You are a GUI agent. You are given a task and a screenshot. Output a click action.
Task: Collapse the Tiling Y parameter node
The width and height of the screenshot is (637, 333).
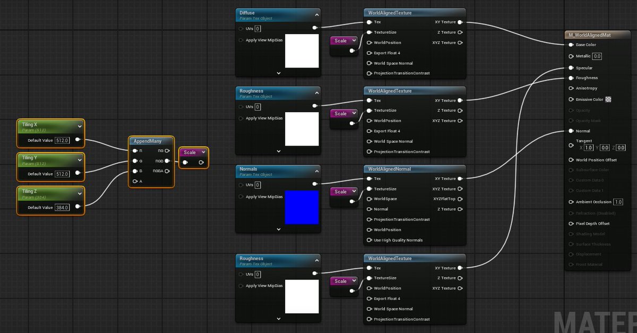tap(80, 159)
